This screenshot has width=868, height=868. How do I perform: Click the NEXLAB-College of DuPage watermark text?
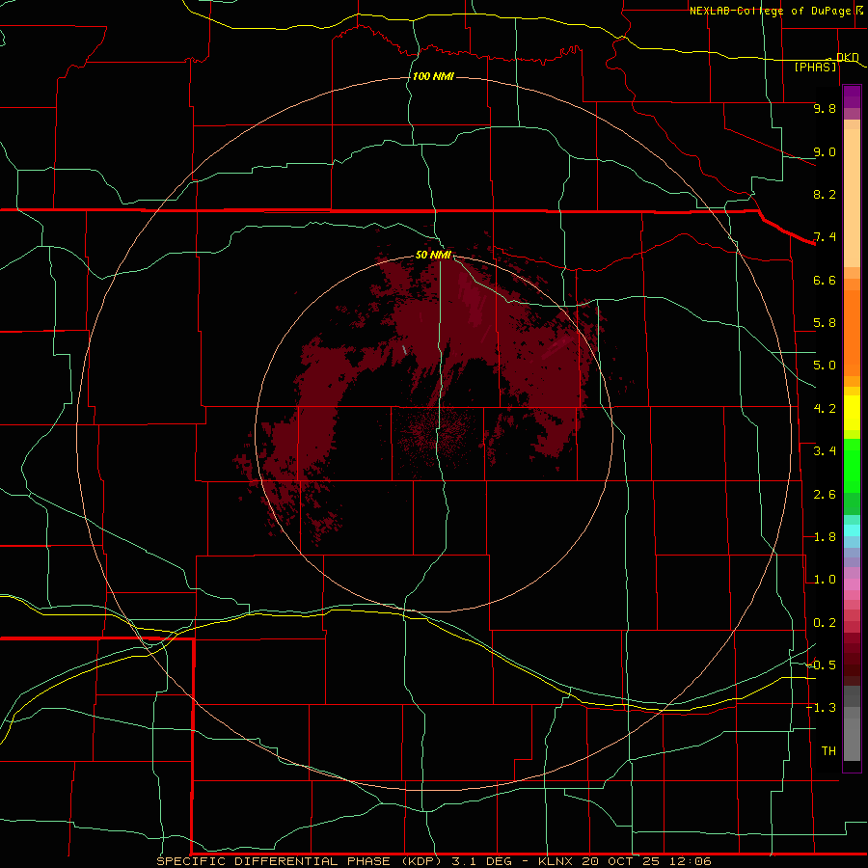tap(774, 11)
